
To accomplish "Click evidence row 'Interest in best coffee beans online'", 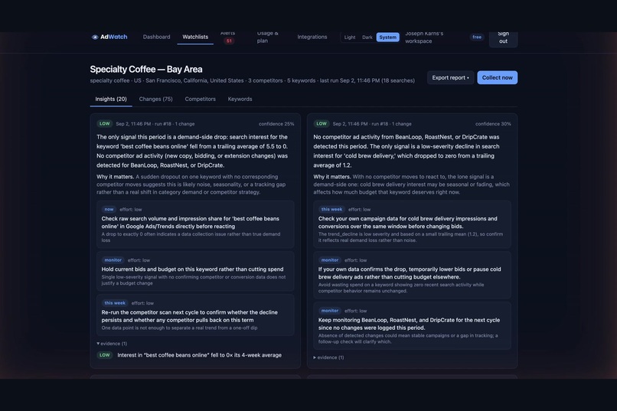I will pyautogui.click(x=195, y=355).
